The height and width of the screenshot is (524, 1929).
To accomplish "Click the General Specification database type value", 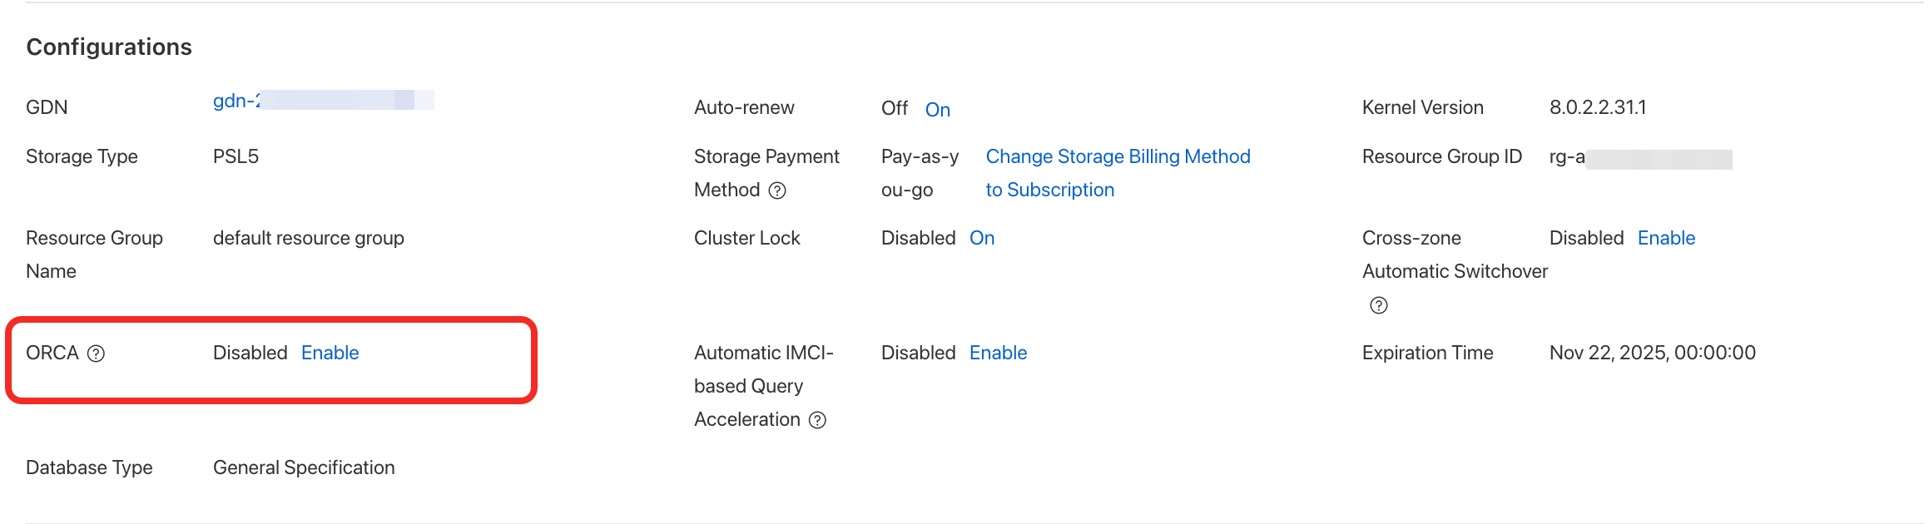I will click(x=304, y=467).
